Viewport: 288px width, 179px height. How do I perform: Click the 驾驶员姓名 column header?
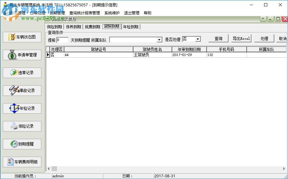[152, 49]
